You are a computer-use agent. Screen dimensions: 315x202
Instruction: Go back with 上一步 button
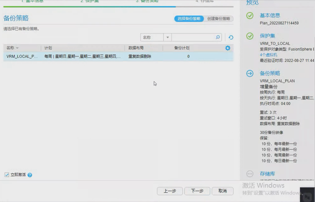[x=170, y=191]
